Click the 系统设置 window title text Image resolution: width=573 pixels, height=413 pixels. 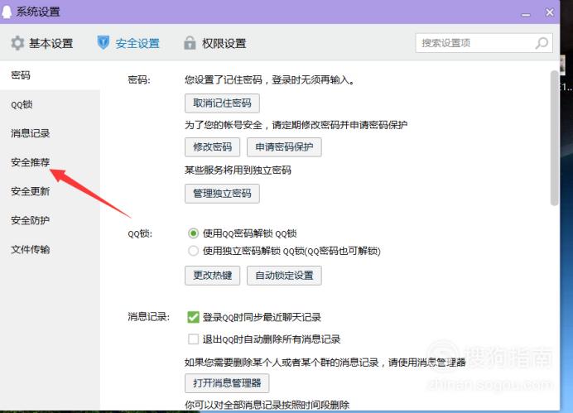[x=38, y=12]
